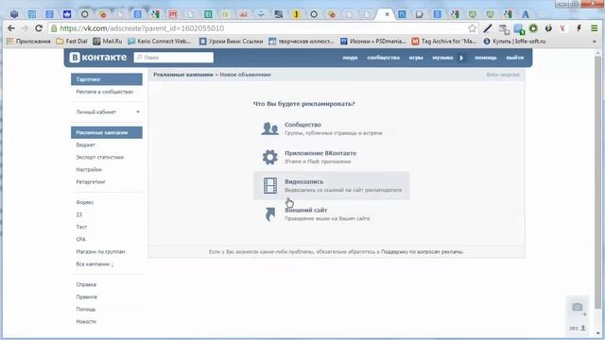
Task: Open the Магазин по группам campaign
Action: coord(100,252)
